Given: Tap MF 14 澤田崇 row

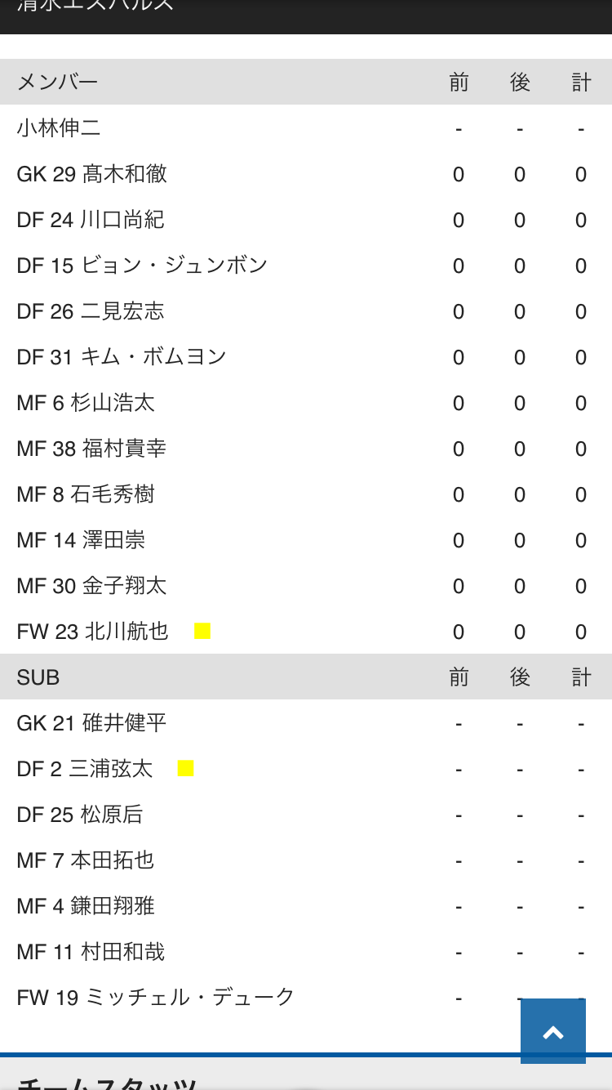Looking at the screenshot, I should [81, 539].
